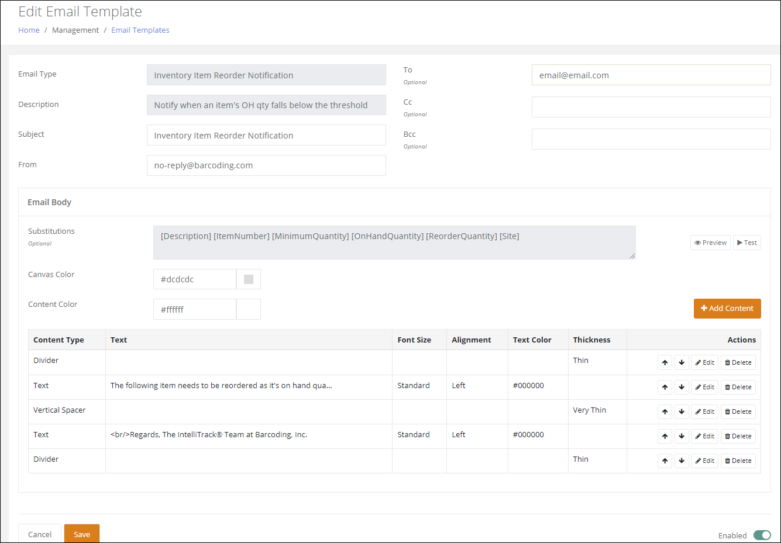Click the empty Bcc field
This screenshot has height=543, width=781.
point(651,139)
